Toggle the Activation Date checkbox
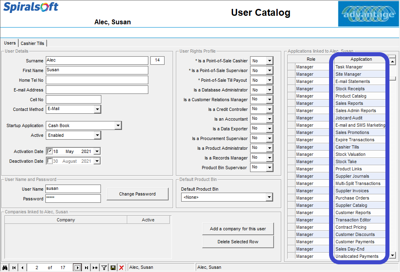The height and width of the screenshot is (272, 400). (x=50, y=151)
